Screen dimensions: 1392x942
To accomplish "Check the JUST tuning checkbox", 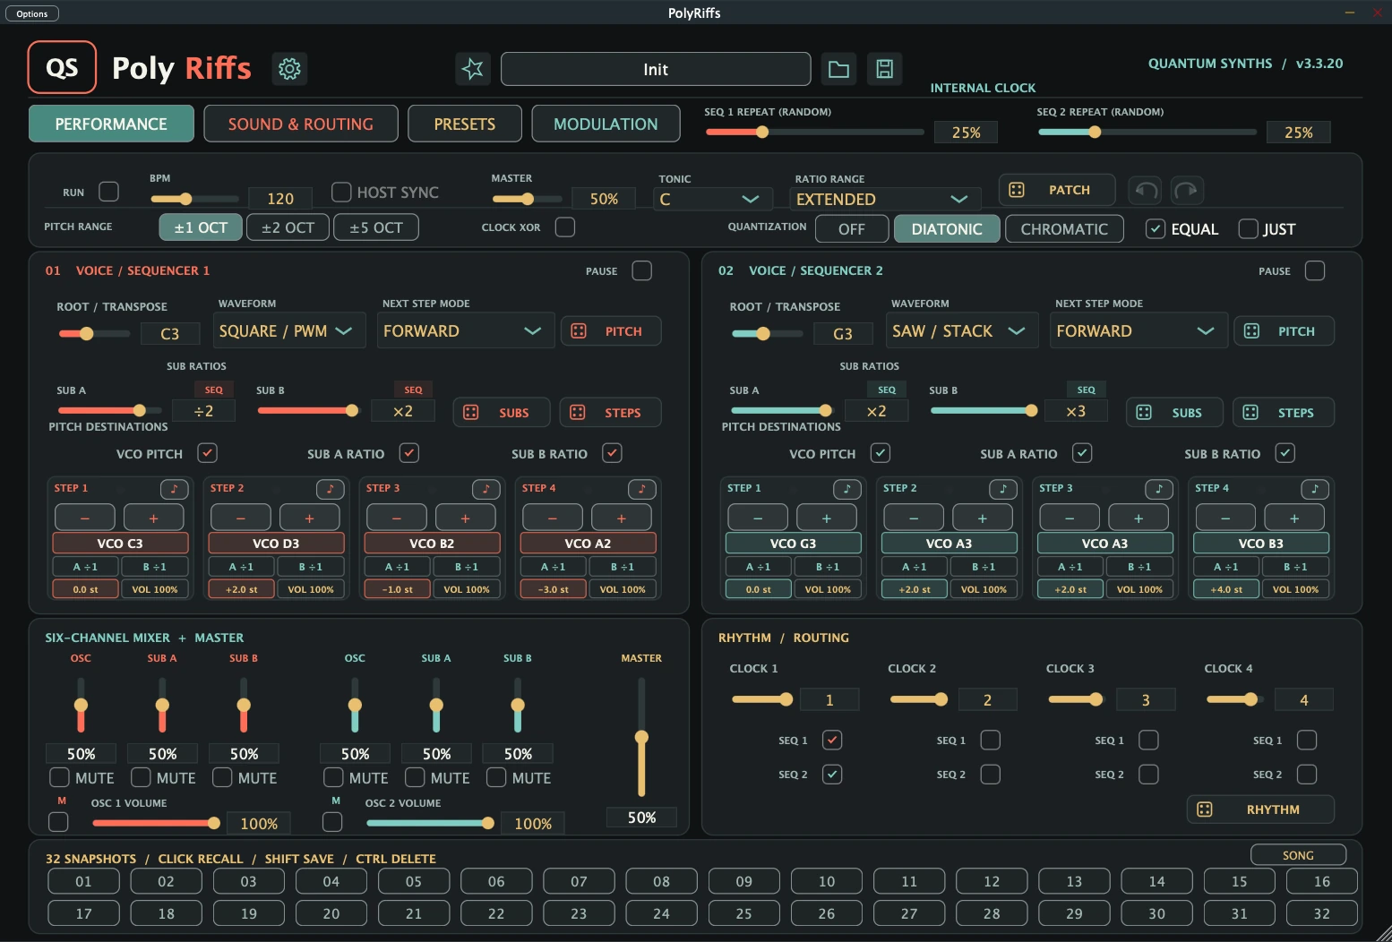I will 1248,228.
